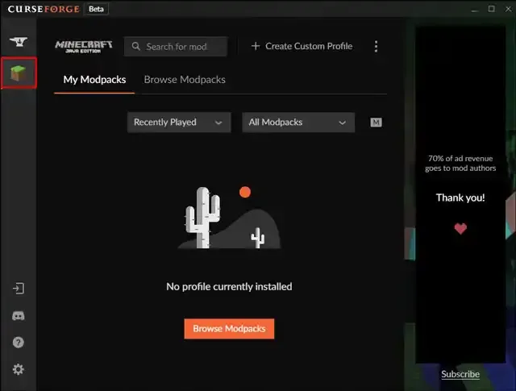Focus the Search for mod field
This screenshot has height=391, width=516.
(x=176, y=47)
